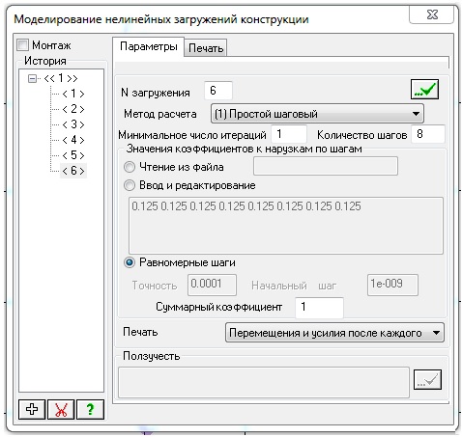Click the grayed checkmark in Ползучесть section
The height and width of the screenshot is (437, 462).
pos(427,379)
